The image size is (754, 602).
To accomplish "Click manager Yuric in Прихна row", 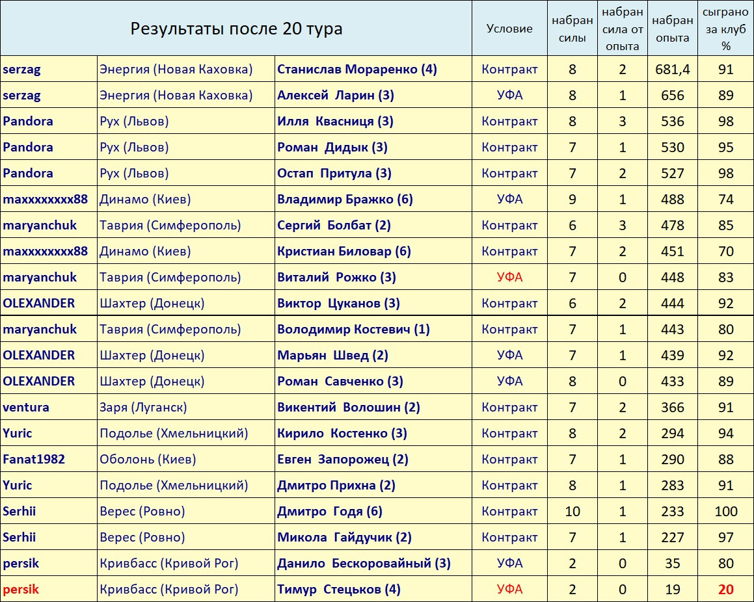I will point(18,485).
